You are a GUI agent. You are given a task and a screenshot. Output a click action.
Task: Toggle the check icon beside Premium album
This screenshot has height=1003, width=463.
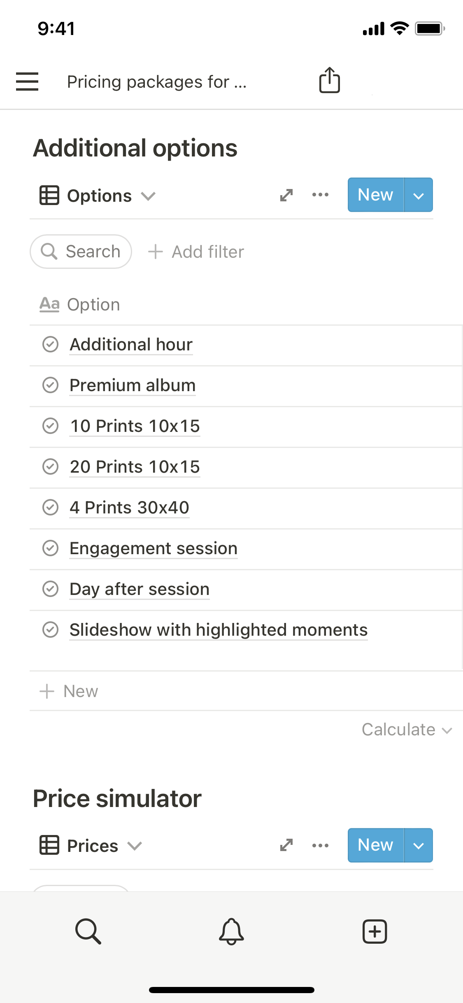pos(51,385)
